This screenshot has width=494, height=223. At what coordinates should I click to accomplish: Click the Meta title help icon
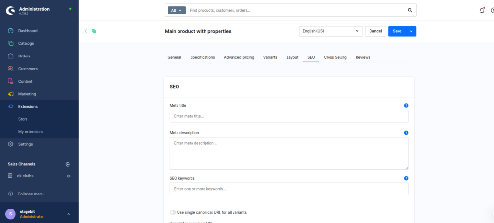[x=406, y=105]
